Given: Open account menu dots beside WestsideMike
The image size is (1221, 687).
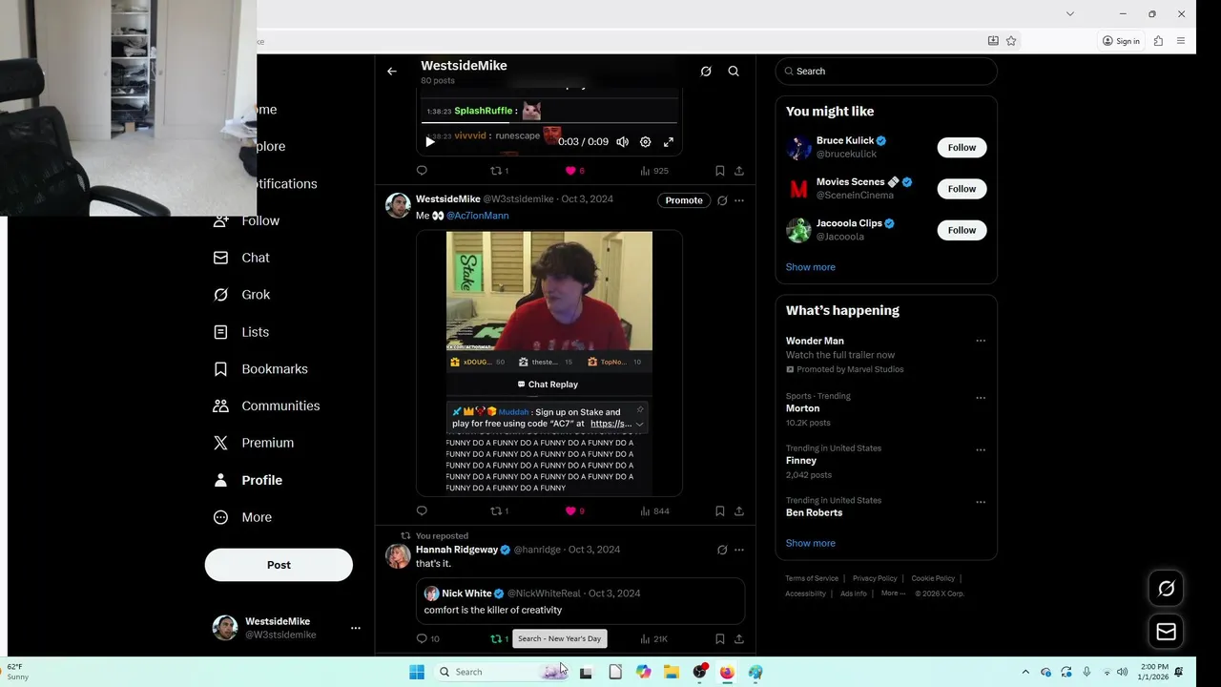Looking at the screenshot, I should [356, 629].
